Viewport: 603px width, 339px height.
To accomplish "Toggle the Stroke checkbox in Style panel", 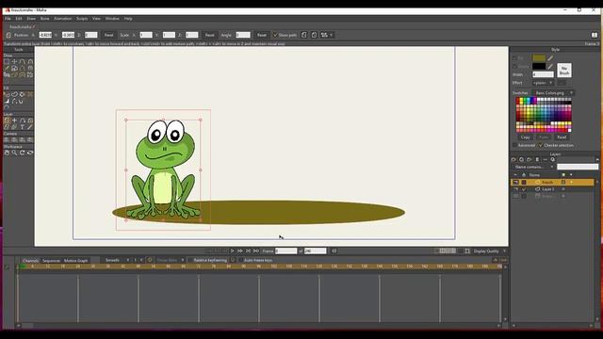I will (514, 67).
